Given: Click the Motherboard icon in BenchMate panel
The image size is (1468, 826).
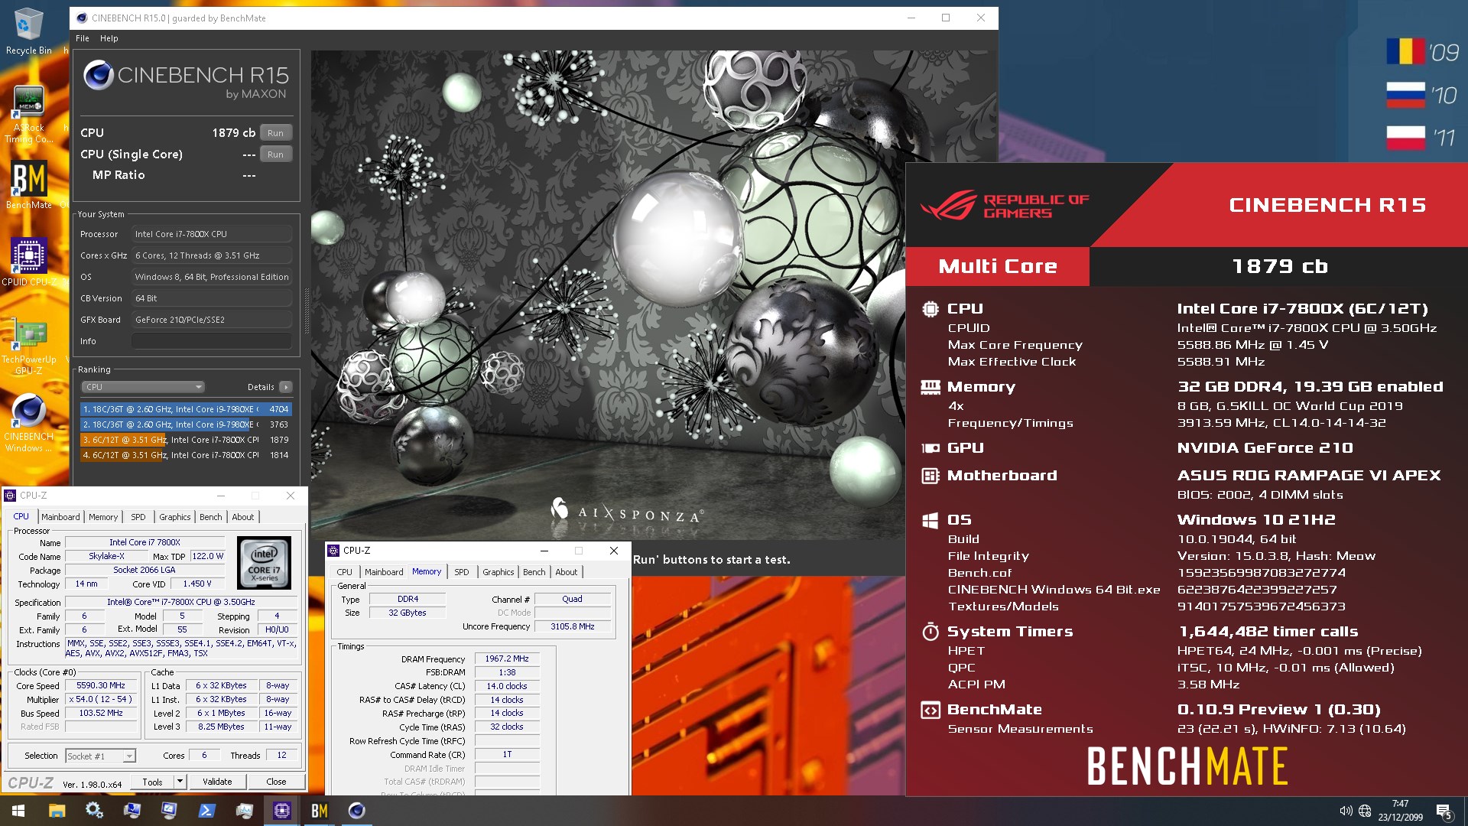Looking at the screenshot, I should point(930,476).
